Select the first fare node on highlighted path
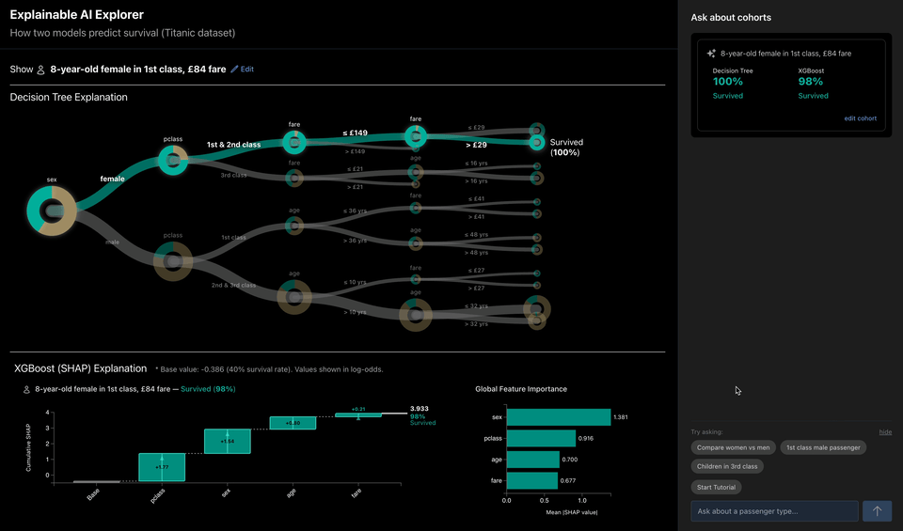 coord(294,142)
